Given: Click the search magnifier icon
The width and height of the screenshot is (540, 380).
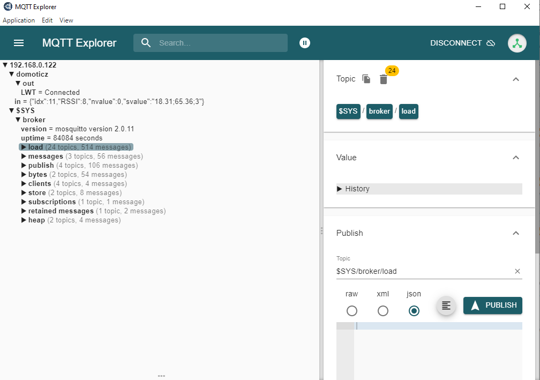Looking at the screenshot, I should click(146, 43).
